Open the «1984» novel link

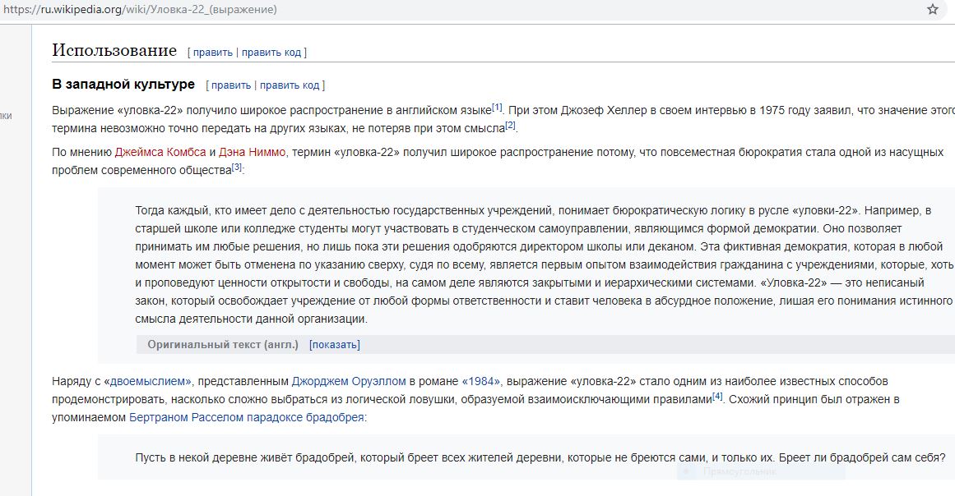pos(481,381)
